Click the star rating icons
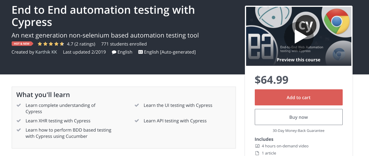The width and height of the screenshot is (369, 156). pos(51,44)
